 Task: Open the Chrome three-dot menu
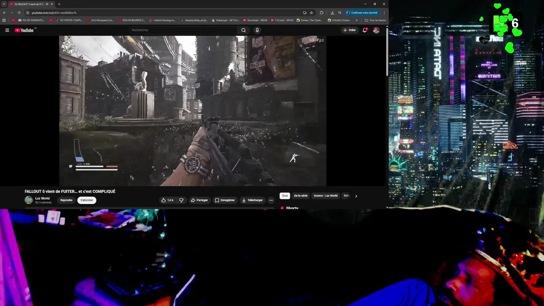(x=384, y=13)
